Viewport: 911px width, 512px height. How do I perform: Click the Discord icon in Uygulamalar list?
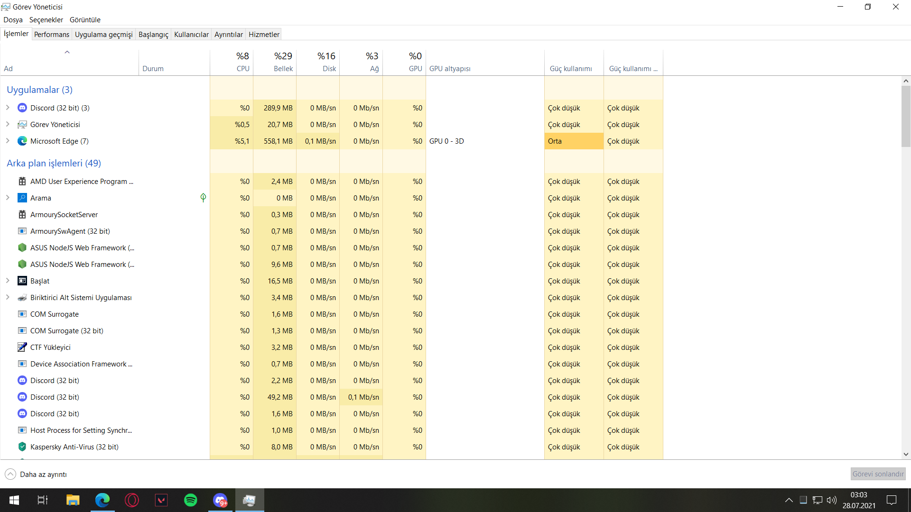pos(22,108)
